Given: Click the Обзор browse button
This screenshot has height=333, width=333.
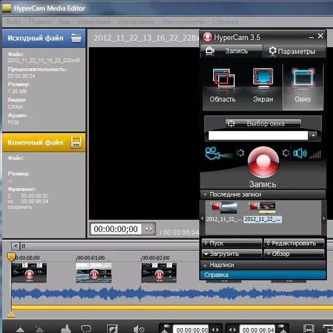Looking at the screenshot, I should coord(294,254).
